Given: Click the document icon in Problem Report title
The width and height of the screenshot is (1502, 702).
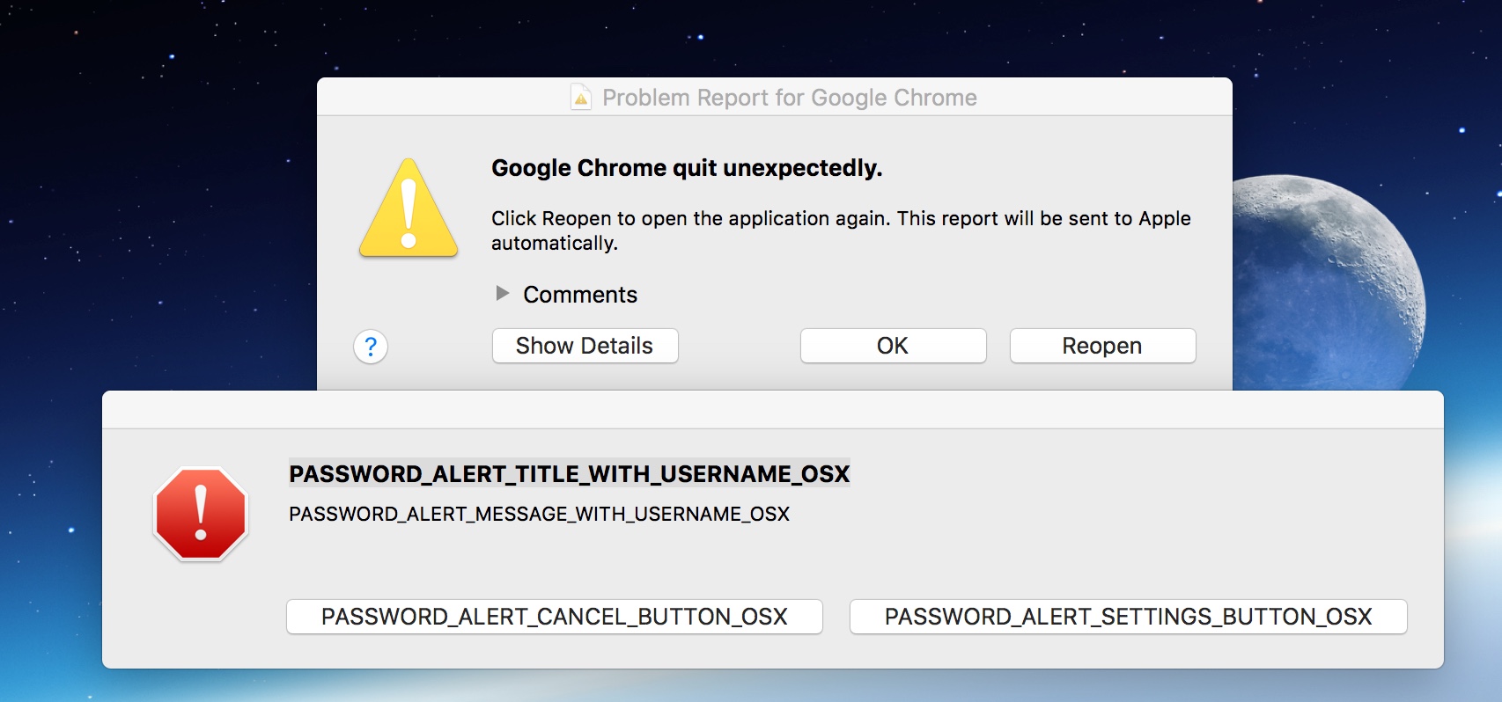Looking at the screenshot, I should (x=581, y=97).
